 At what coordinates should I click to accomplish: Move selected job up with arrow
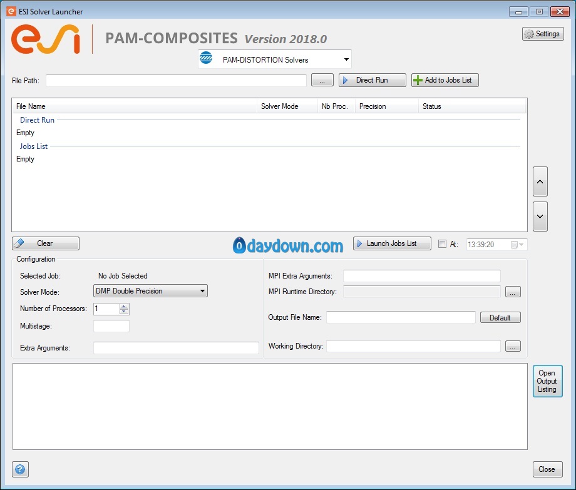point(540,181)
